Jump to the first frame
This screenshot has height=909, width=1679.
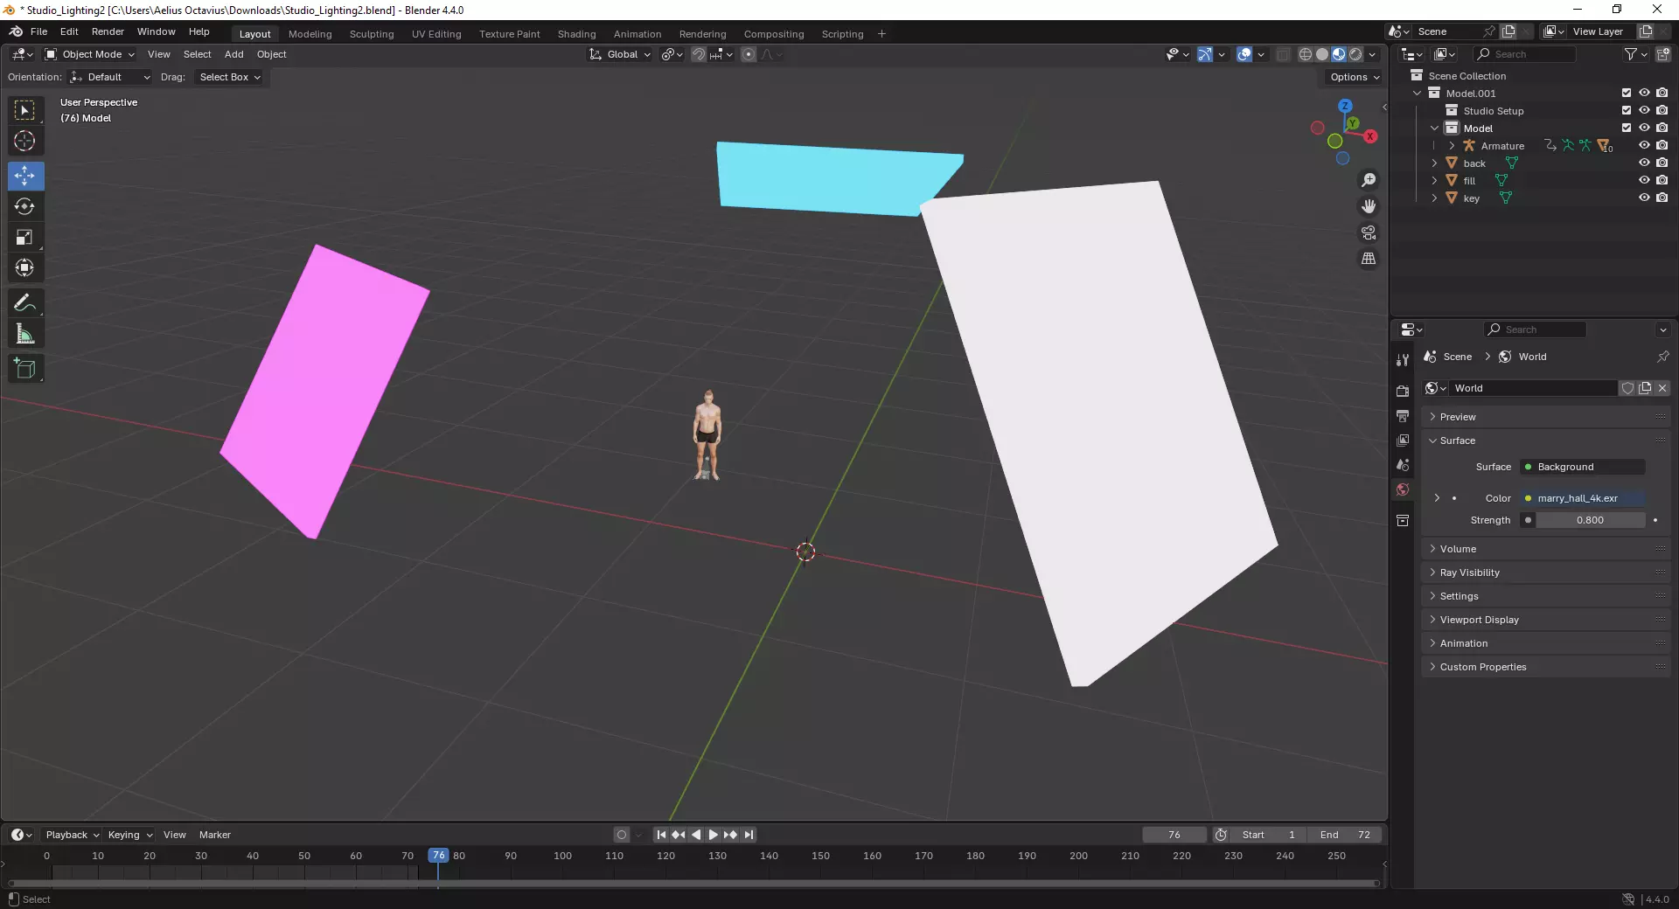pyautogui.click(x=661, y=835)
